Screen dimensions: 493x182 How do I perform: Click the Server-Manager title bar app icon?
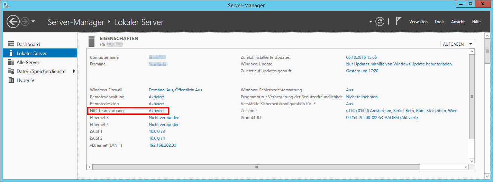6,5
